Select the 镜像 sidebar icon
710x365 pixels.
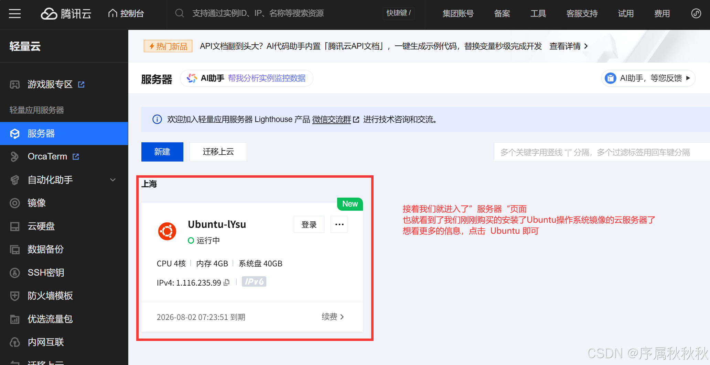pyautogui.click(x=15, y=203)
